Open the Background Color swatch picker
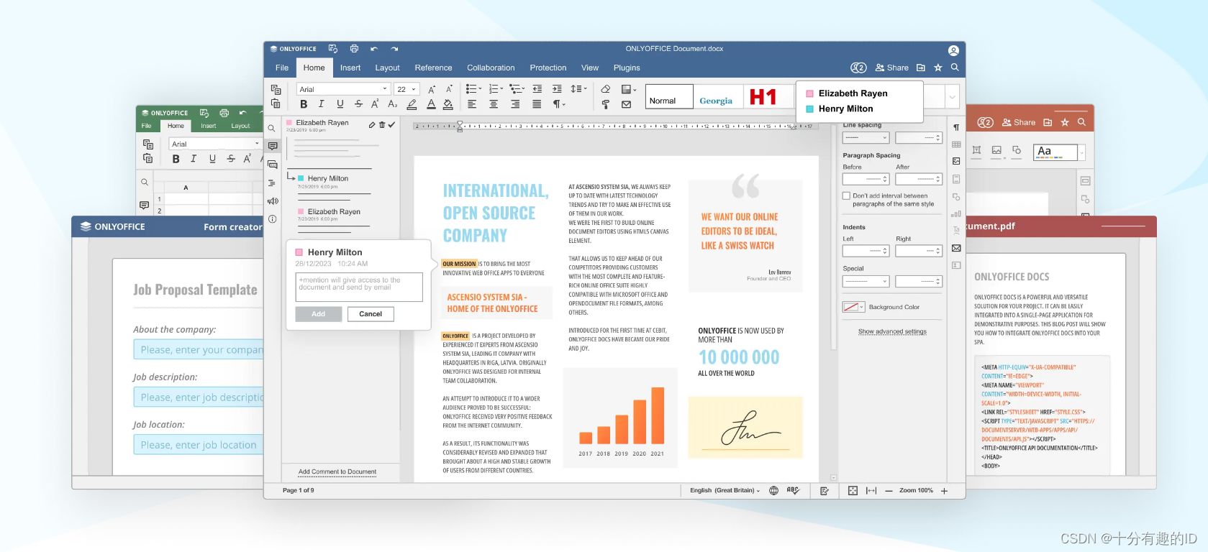 (x=855, y=307)
